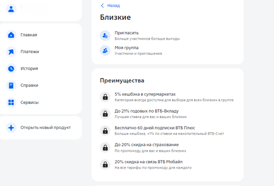
Task: Click the plus icon for new product
Action: (x=11, y=128)
